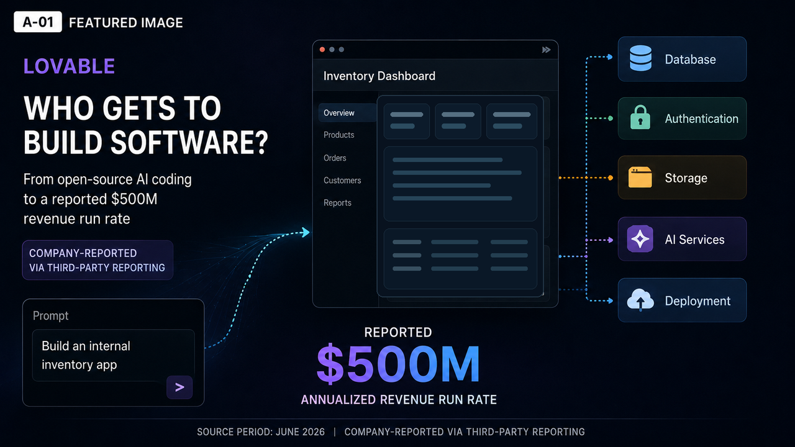Click the red dot on the dashboard window
The image size is (795, 447).
pyautogui.click(x=322, y=50)
